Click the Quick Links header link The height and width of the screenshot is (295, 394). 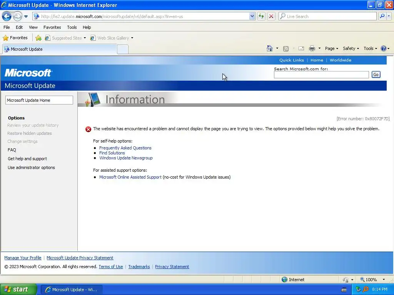(x=292, y=60)
